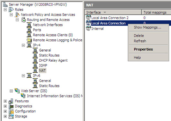Select Server Manager (W2008RC0-VPNGW) label
171x121 pixels.
(x=38, y=5)
